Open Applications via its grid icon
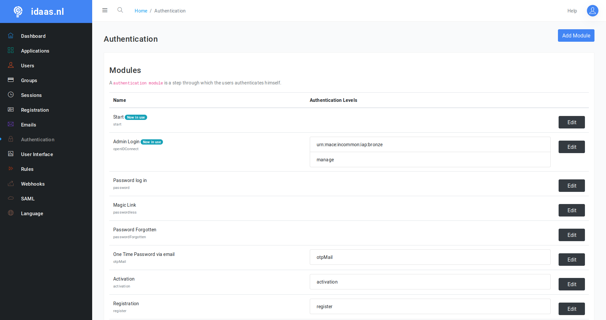 11,50
